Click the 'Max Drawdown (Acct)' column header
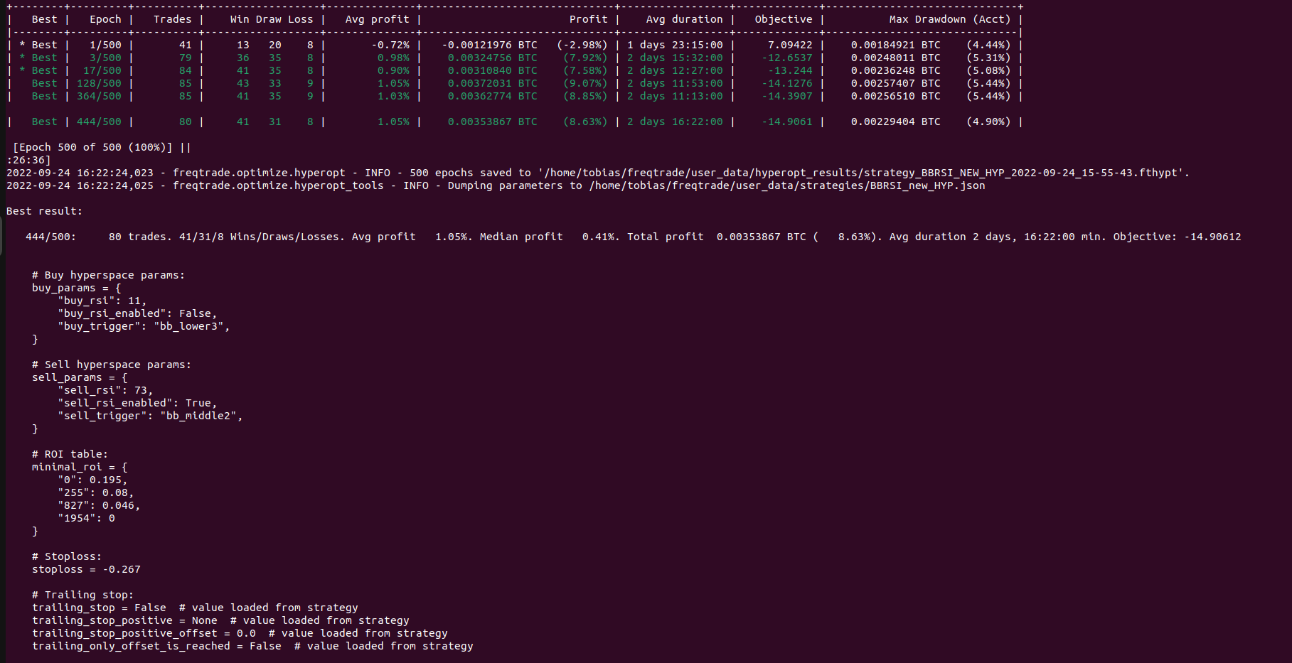Screen dimensions: 1292x663 (x=949, y=19)
